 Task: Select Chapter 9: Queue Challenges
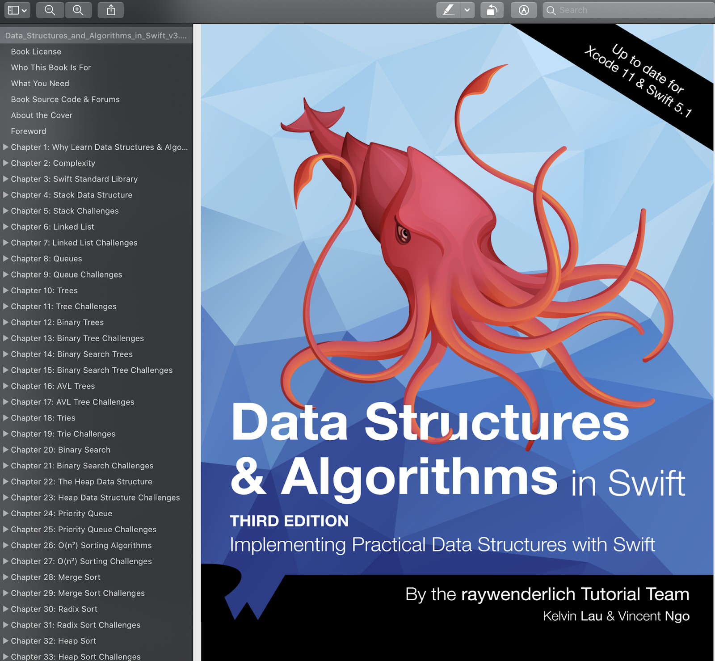click(x=67, y=274)
